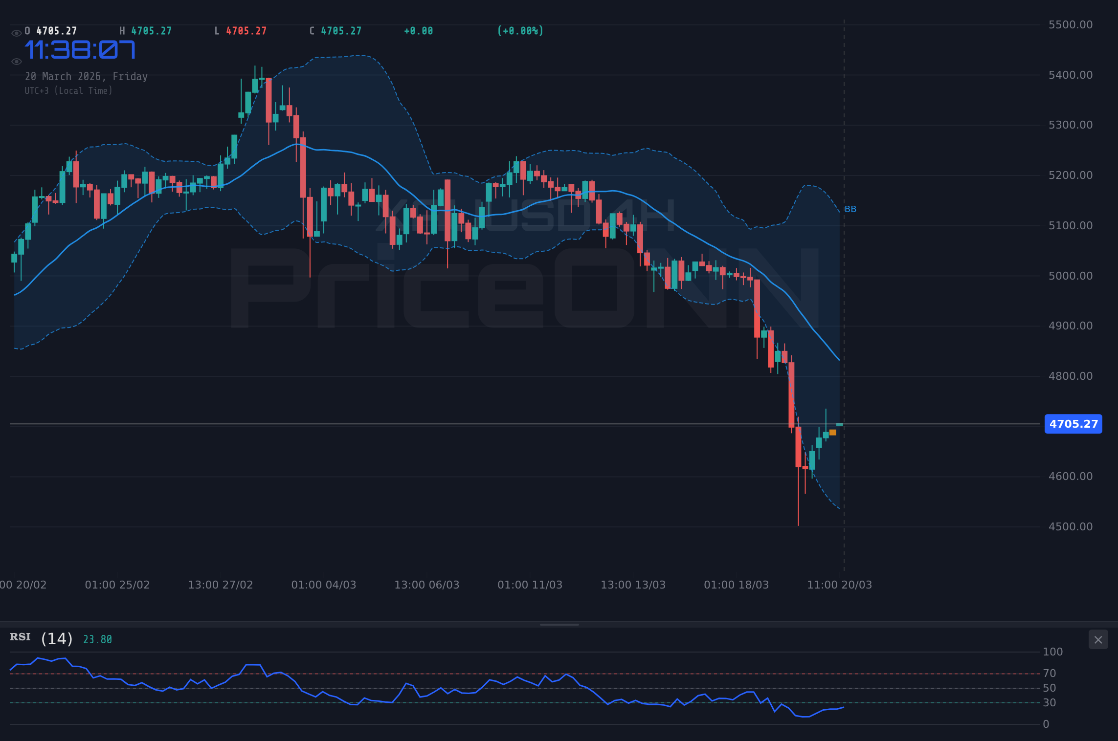
Task: Hide the RSI panel using its X button
Action: tap(1098, 639)
